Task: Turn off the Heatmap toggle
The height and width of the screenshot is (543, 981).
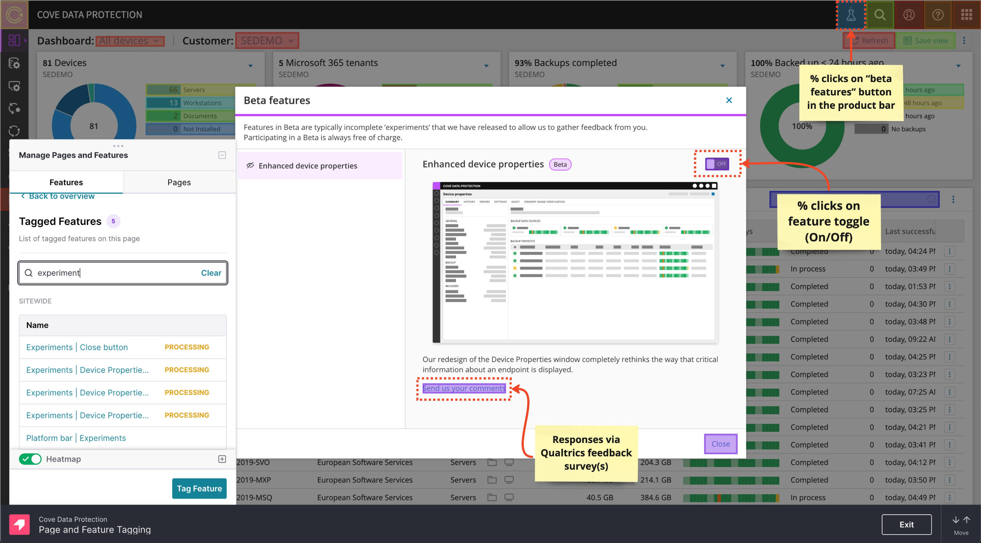Action: click(x=30, y=459)
